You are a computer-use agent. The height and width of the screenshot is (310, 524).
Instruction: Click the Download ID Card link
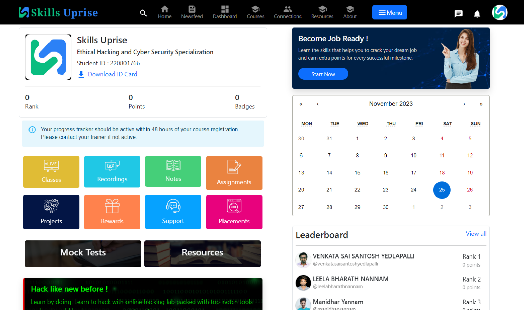click(x=112, y=74)
